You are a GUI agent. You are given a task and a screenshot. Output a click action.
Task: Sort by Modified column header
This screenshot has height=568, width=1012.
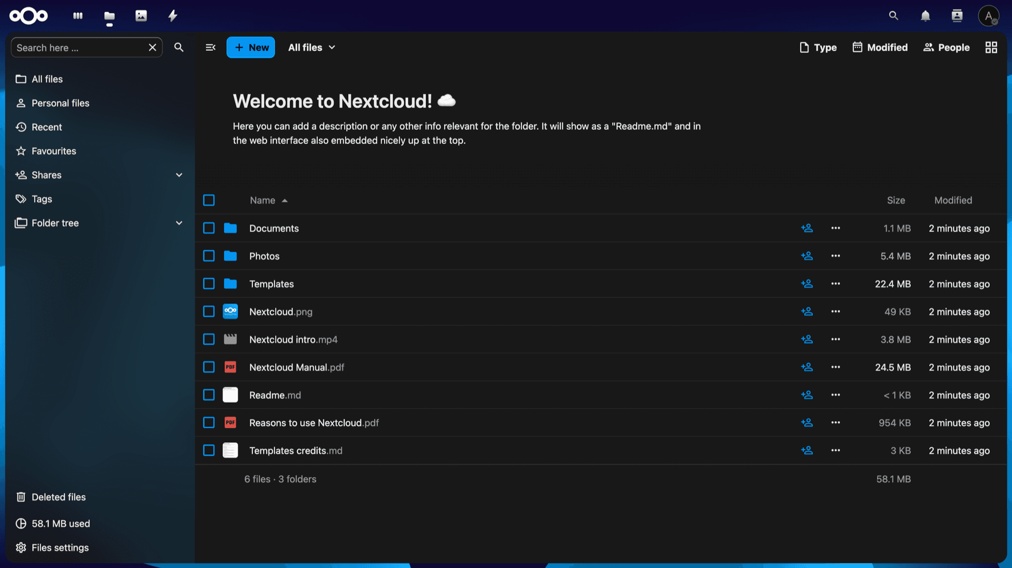(x=953, y=200)
